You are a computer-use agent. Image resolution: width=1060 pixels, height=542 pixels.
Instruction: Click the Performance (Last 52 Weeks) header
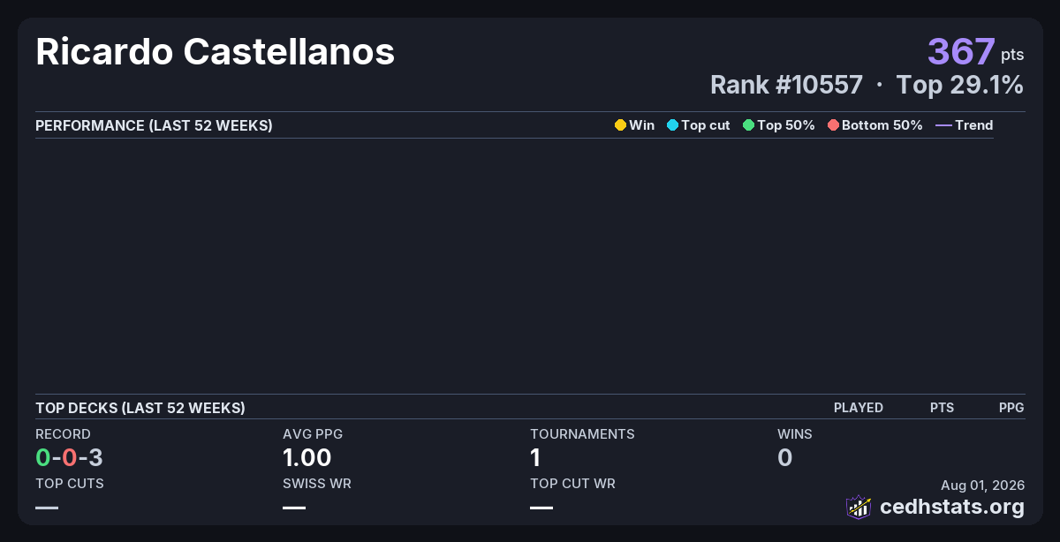[154, 125]
